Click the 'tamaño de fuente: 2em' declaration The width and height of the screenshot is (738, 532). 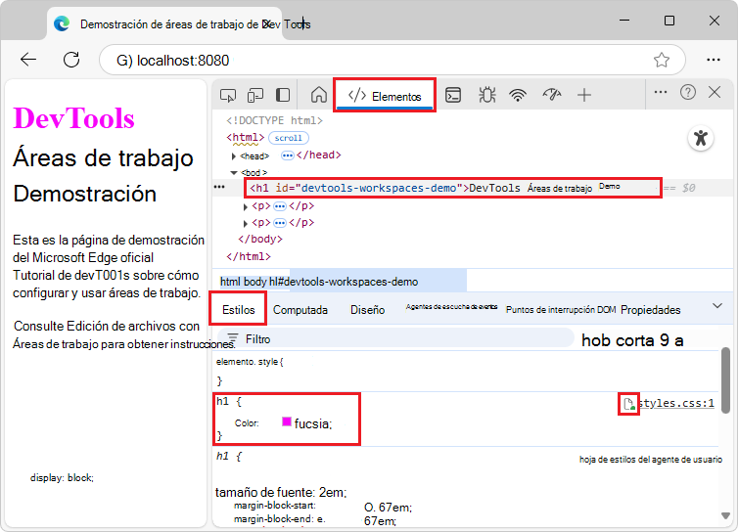[x=281, y=493]
